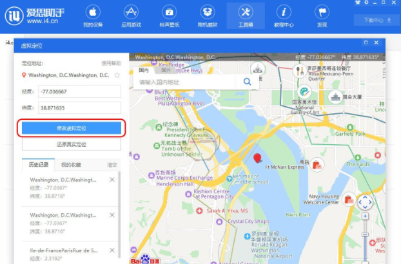Image resolution: width=401 pixels, height=264 pixels.
Task: Open 应用游戏 (Apps & Games) section
Action: (131, 16)
